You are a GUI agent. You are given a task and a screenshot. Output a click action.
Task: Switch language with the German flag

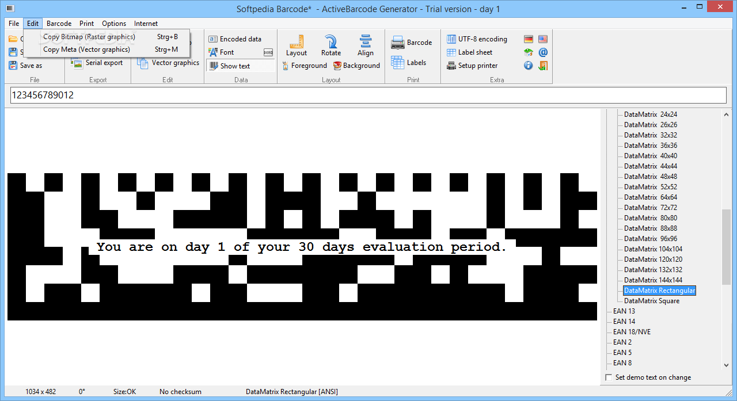529,39
